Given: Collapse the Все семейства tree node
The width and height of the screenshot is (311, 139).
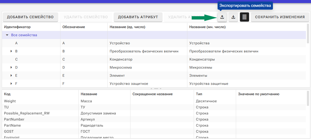Looking at the screenshot, I should pyautogui.click(x=7, y=35).
